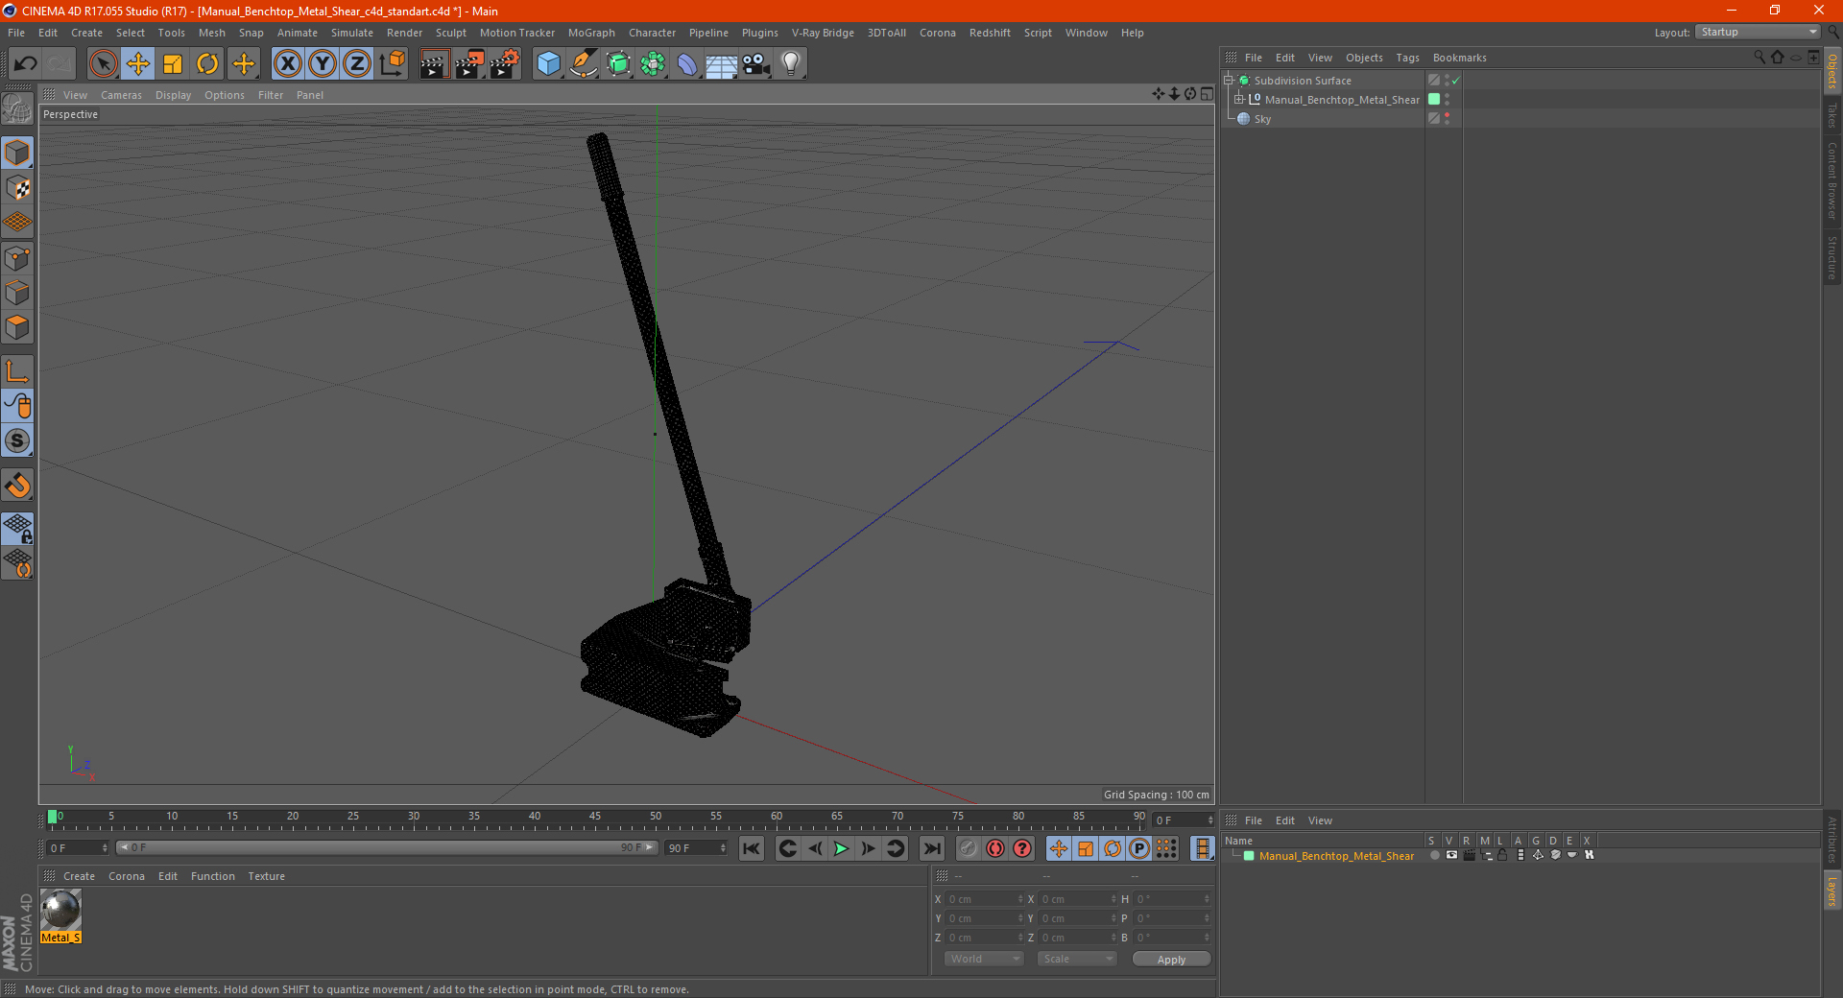1843x998 pixels.
Task: Click timeline frame 45 marker
Action: coord(595,819)
